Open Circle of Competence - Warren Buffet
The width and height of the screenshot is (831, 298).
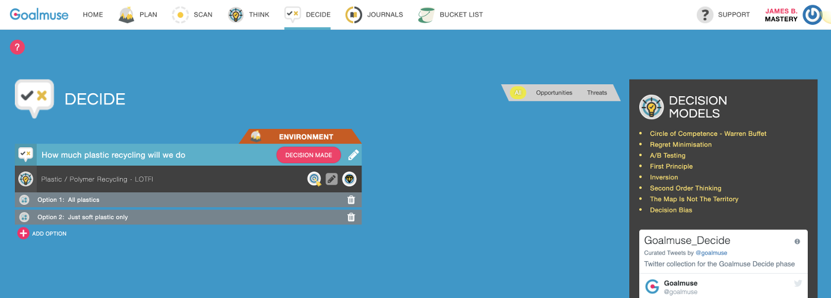[x=708, y=134]
